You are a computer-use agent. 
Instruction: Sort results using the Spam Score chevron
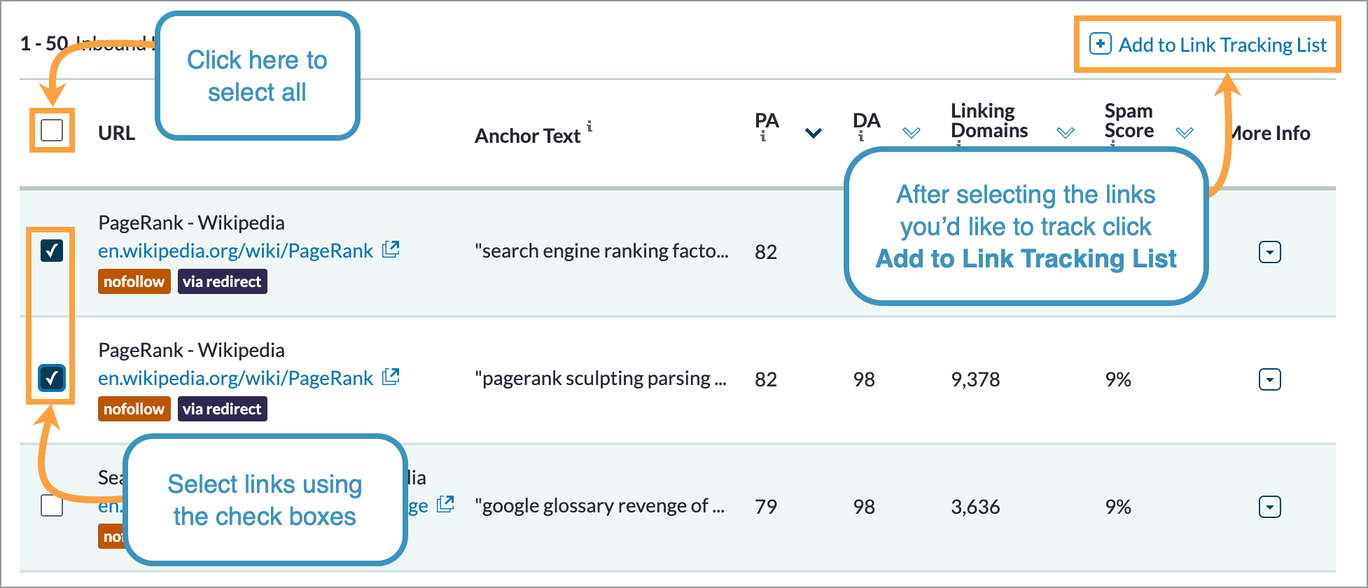(1185, 132)
